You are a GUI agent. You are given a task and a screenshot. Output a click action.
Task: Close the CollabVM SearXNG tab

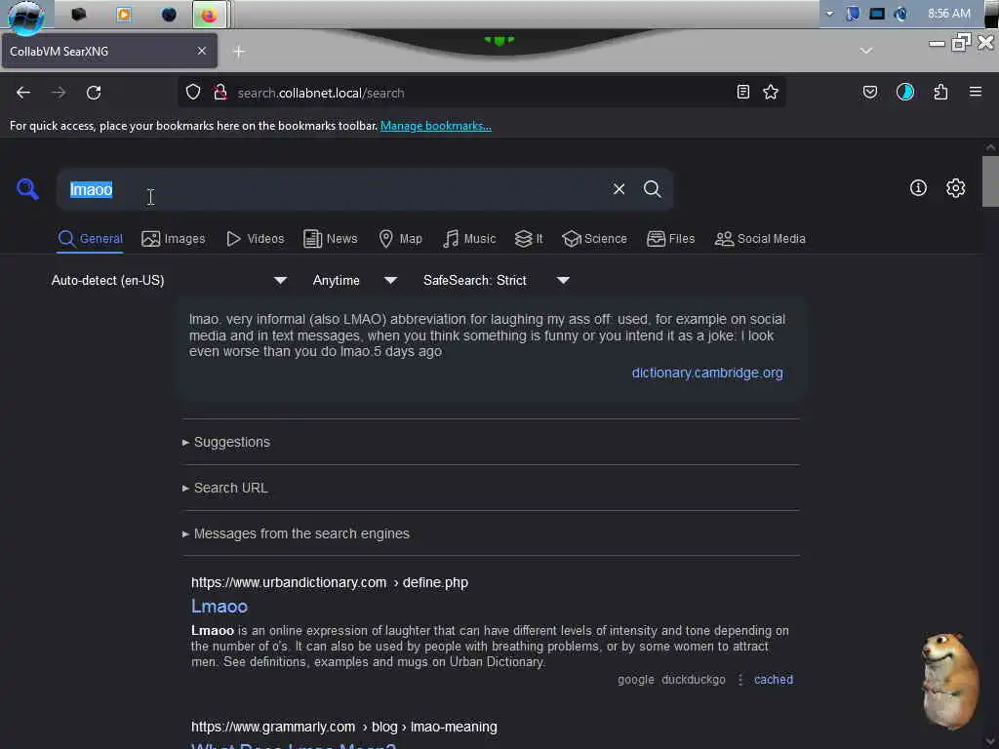tap(201, 51)
